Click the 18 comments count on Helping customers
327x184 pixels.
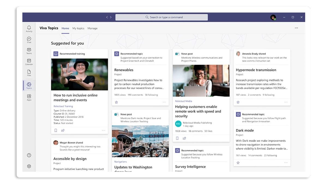(x=195, y=131)
